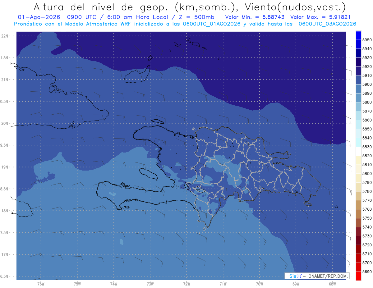Click the latitude axis label '17N'
Viewport: 373px width, 288px height.
(x=5, y=254)
